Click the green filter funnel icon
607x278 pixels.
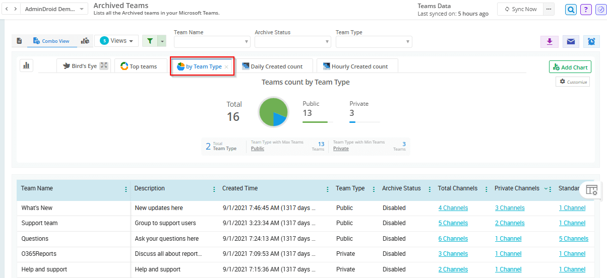point(150,41)
